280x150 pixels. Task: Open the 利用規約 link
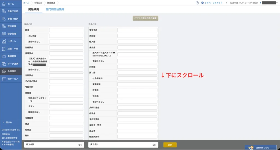[6, 134]
